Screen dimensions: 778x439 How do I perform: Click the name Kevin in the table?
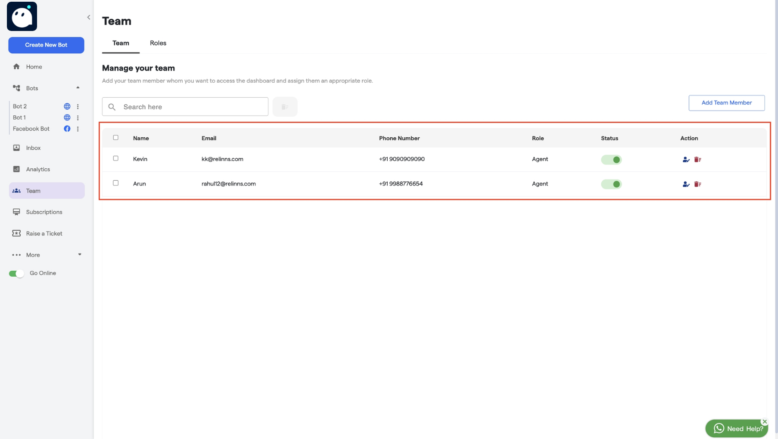[x=140, y=159]
